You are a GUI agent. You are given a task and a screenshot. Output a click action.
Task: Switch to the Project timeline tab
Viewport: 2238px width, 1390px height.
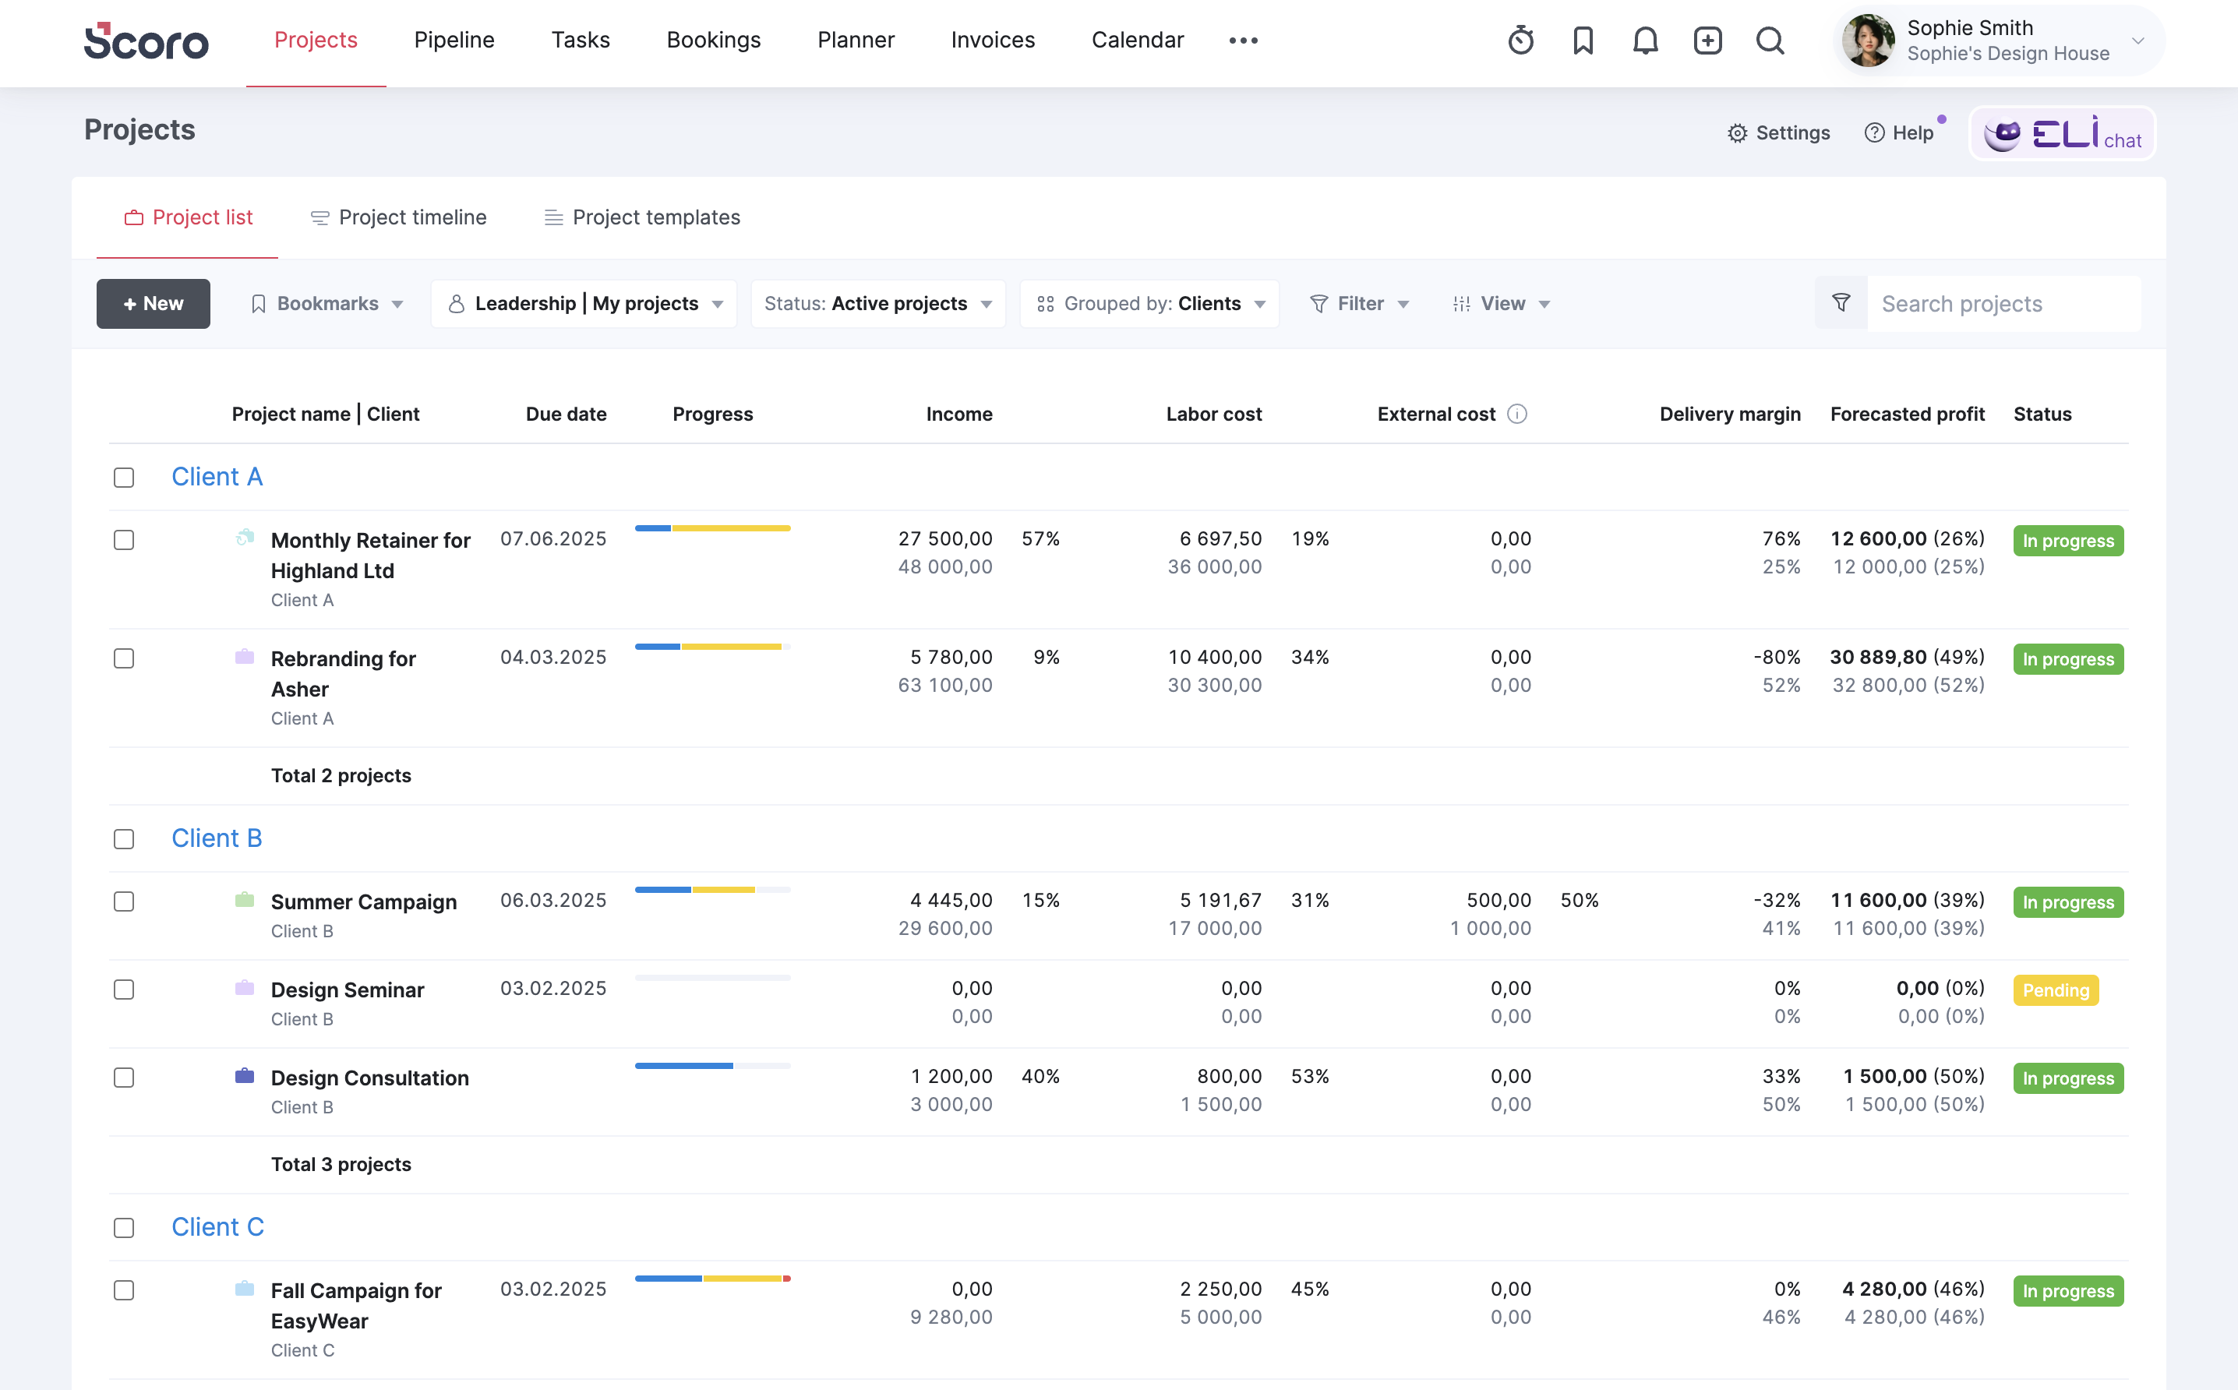398,218
